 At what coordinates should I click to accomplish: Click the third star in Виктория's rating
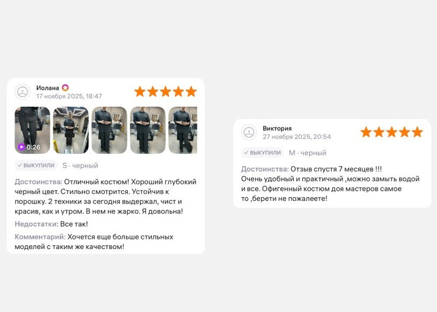(x=392, y=132)
